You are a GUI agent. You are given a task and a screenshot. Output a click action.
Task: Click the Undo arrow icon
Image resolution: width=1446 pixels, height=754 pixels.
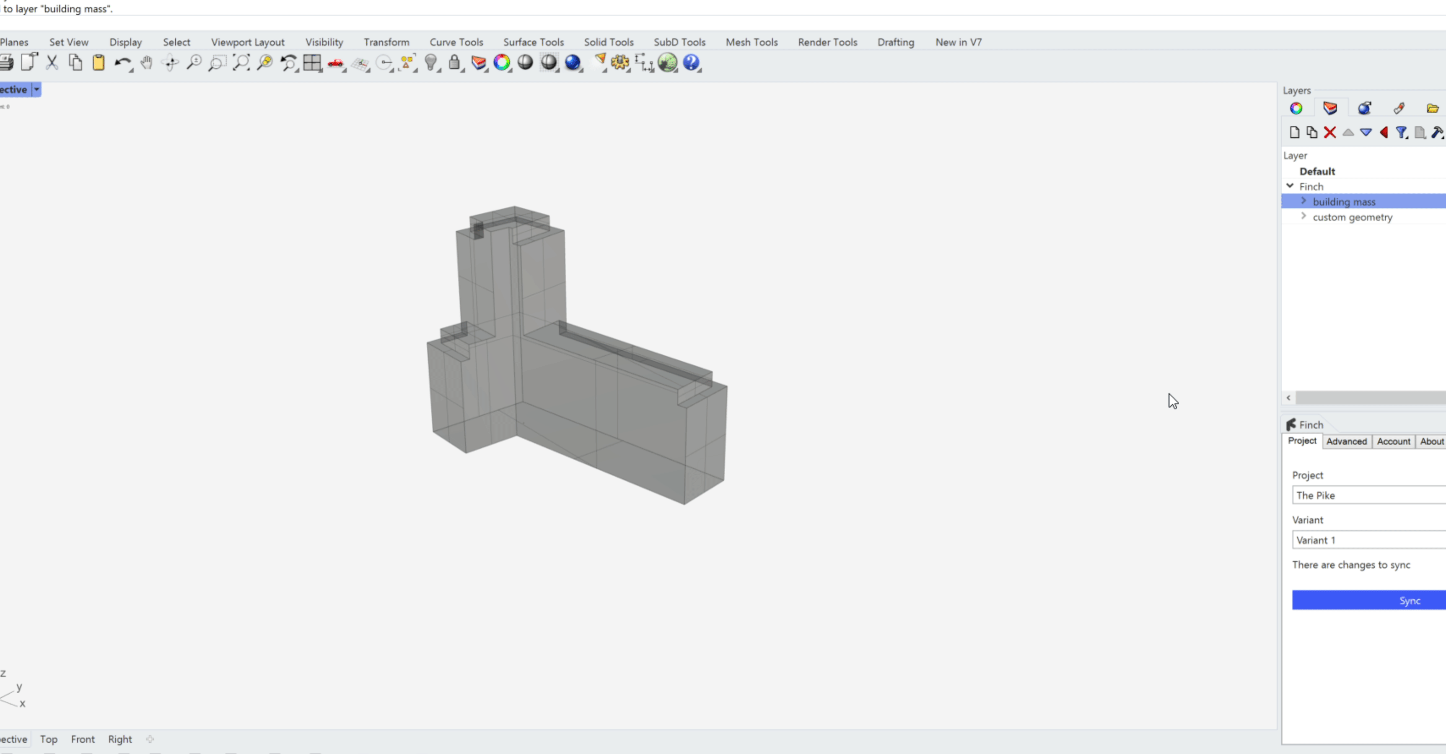point(122,63)
